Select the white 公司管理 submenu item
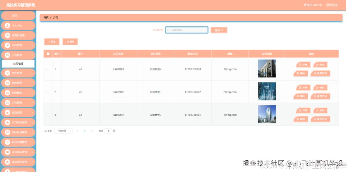The height and width of the screenshot is (172, 348). (18, 64)
